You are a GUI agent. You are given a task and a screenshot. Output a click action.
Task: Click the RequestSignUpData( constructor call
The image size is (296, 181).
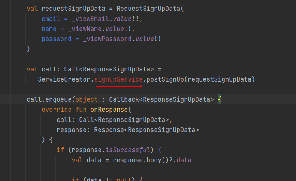[x=150, y=9]
